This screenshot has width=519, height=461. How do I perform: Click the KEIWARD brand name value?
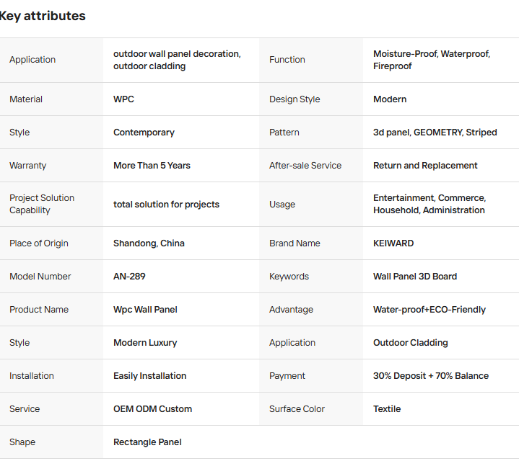393,243
